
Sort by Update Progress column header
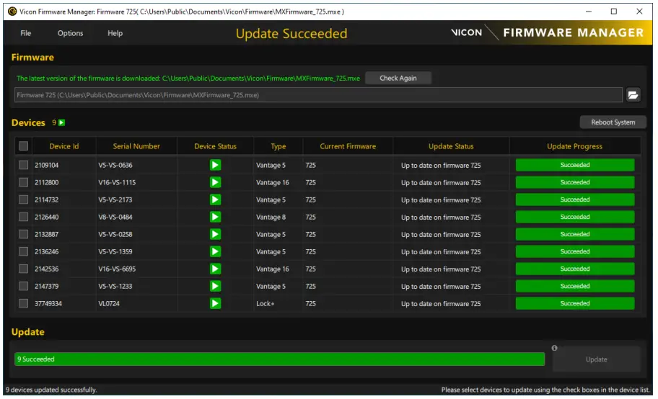click(574, 146)
